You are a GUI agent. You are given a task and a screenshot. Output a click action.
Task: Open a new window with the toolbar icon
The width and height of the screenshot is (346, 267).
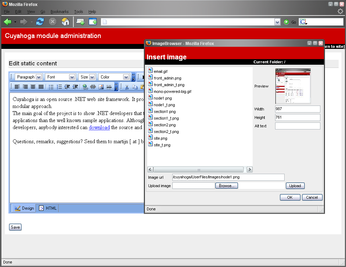93,22
